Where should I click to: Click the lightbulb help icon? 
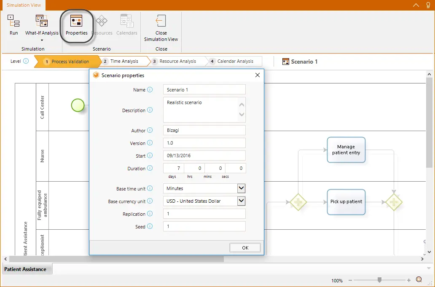[428, 5]
